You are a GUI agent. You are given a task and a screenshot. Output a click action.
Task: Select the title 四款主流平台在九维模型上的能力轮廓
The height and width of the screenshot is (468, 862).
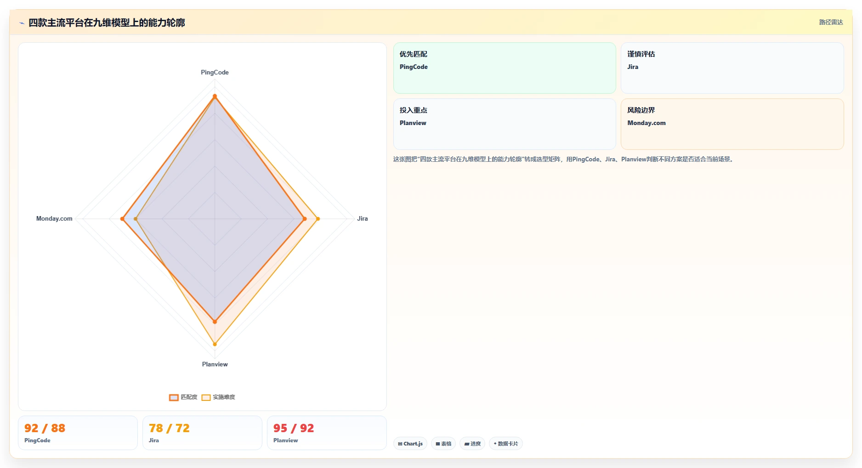click(x=107, y=23)
